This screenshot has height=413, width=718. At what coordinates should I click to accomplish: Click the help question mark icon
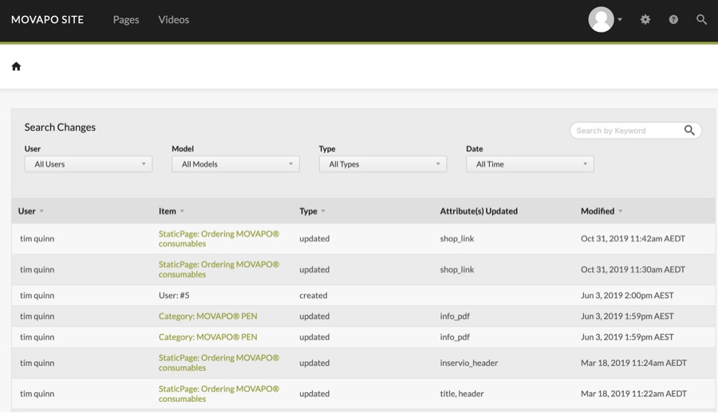[673, 19]
